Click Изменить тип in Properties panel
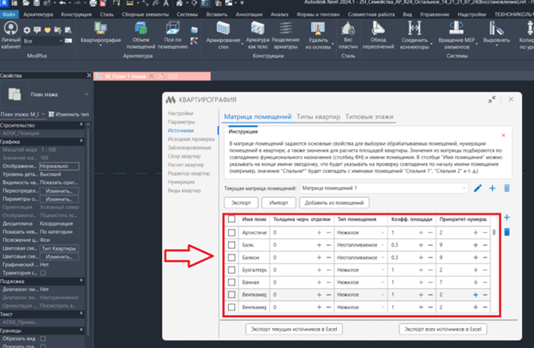Screen dimensions: 534x348 [x=69, y=114]
